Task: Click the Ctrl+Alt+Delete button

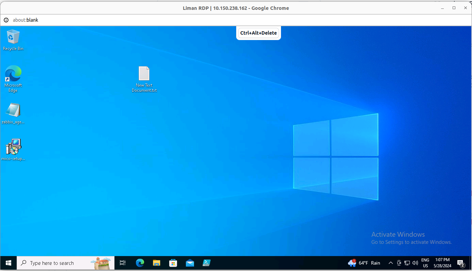Action: pos(258,33)
